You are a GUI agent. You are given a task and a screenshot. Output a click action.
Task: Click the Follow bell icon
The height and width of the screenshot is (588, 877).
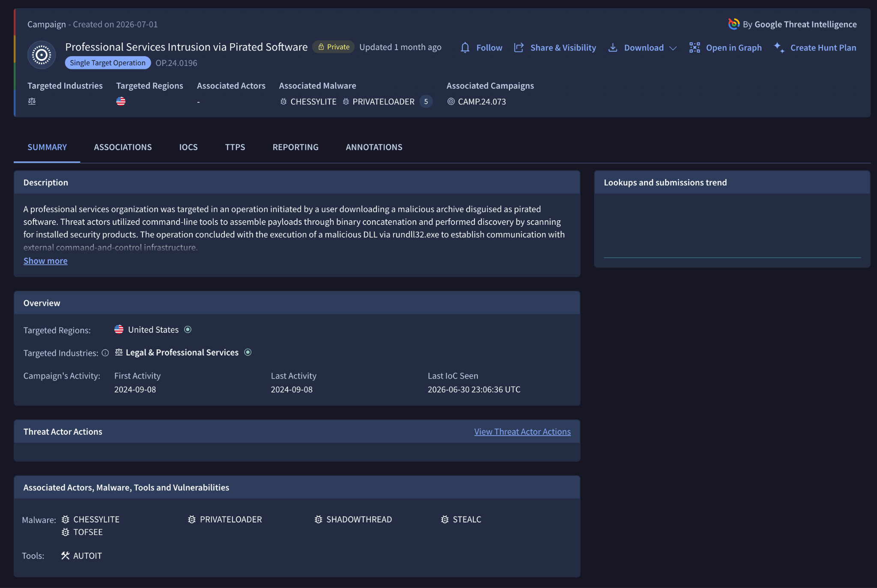[x=465, y=48]
